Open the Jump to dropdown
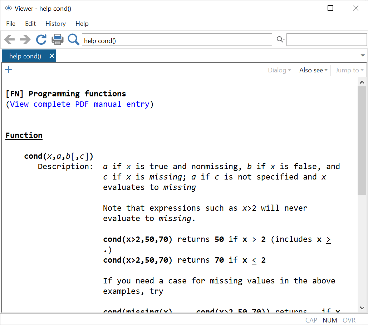 coord(349,70)
